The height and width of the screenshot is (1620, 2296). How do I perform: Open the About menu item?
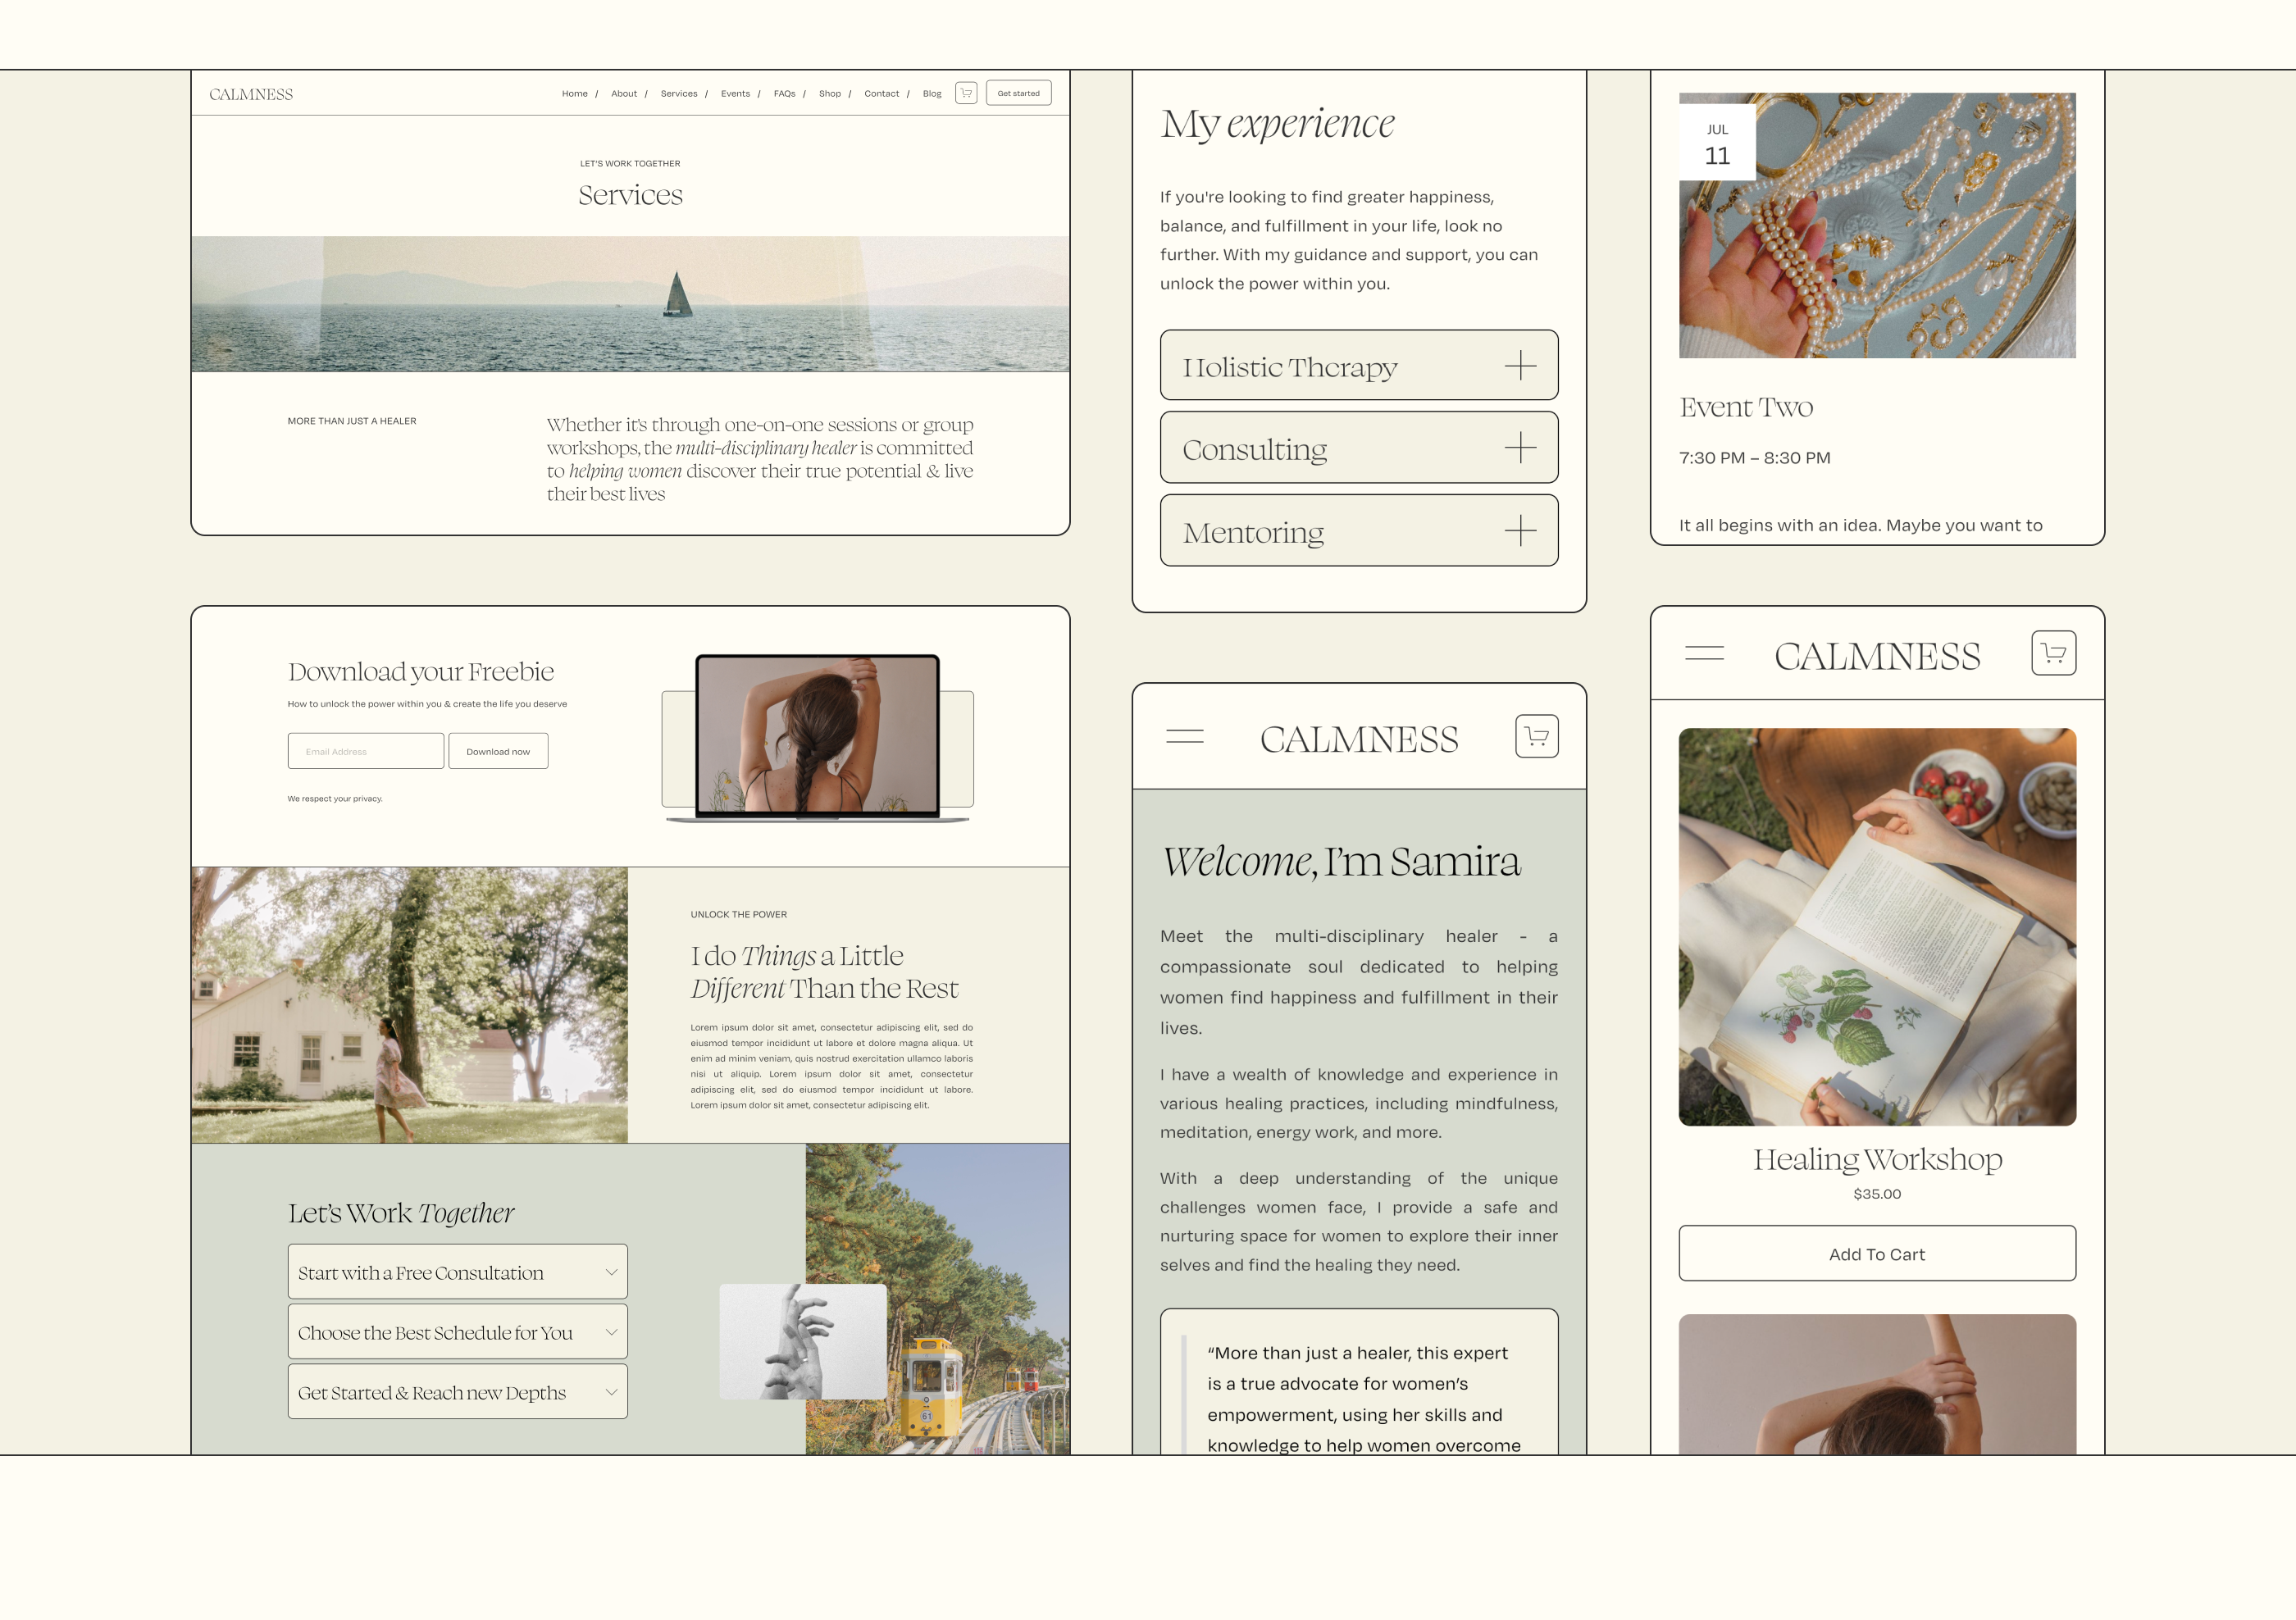click(623, 94)
